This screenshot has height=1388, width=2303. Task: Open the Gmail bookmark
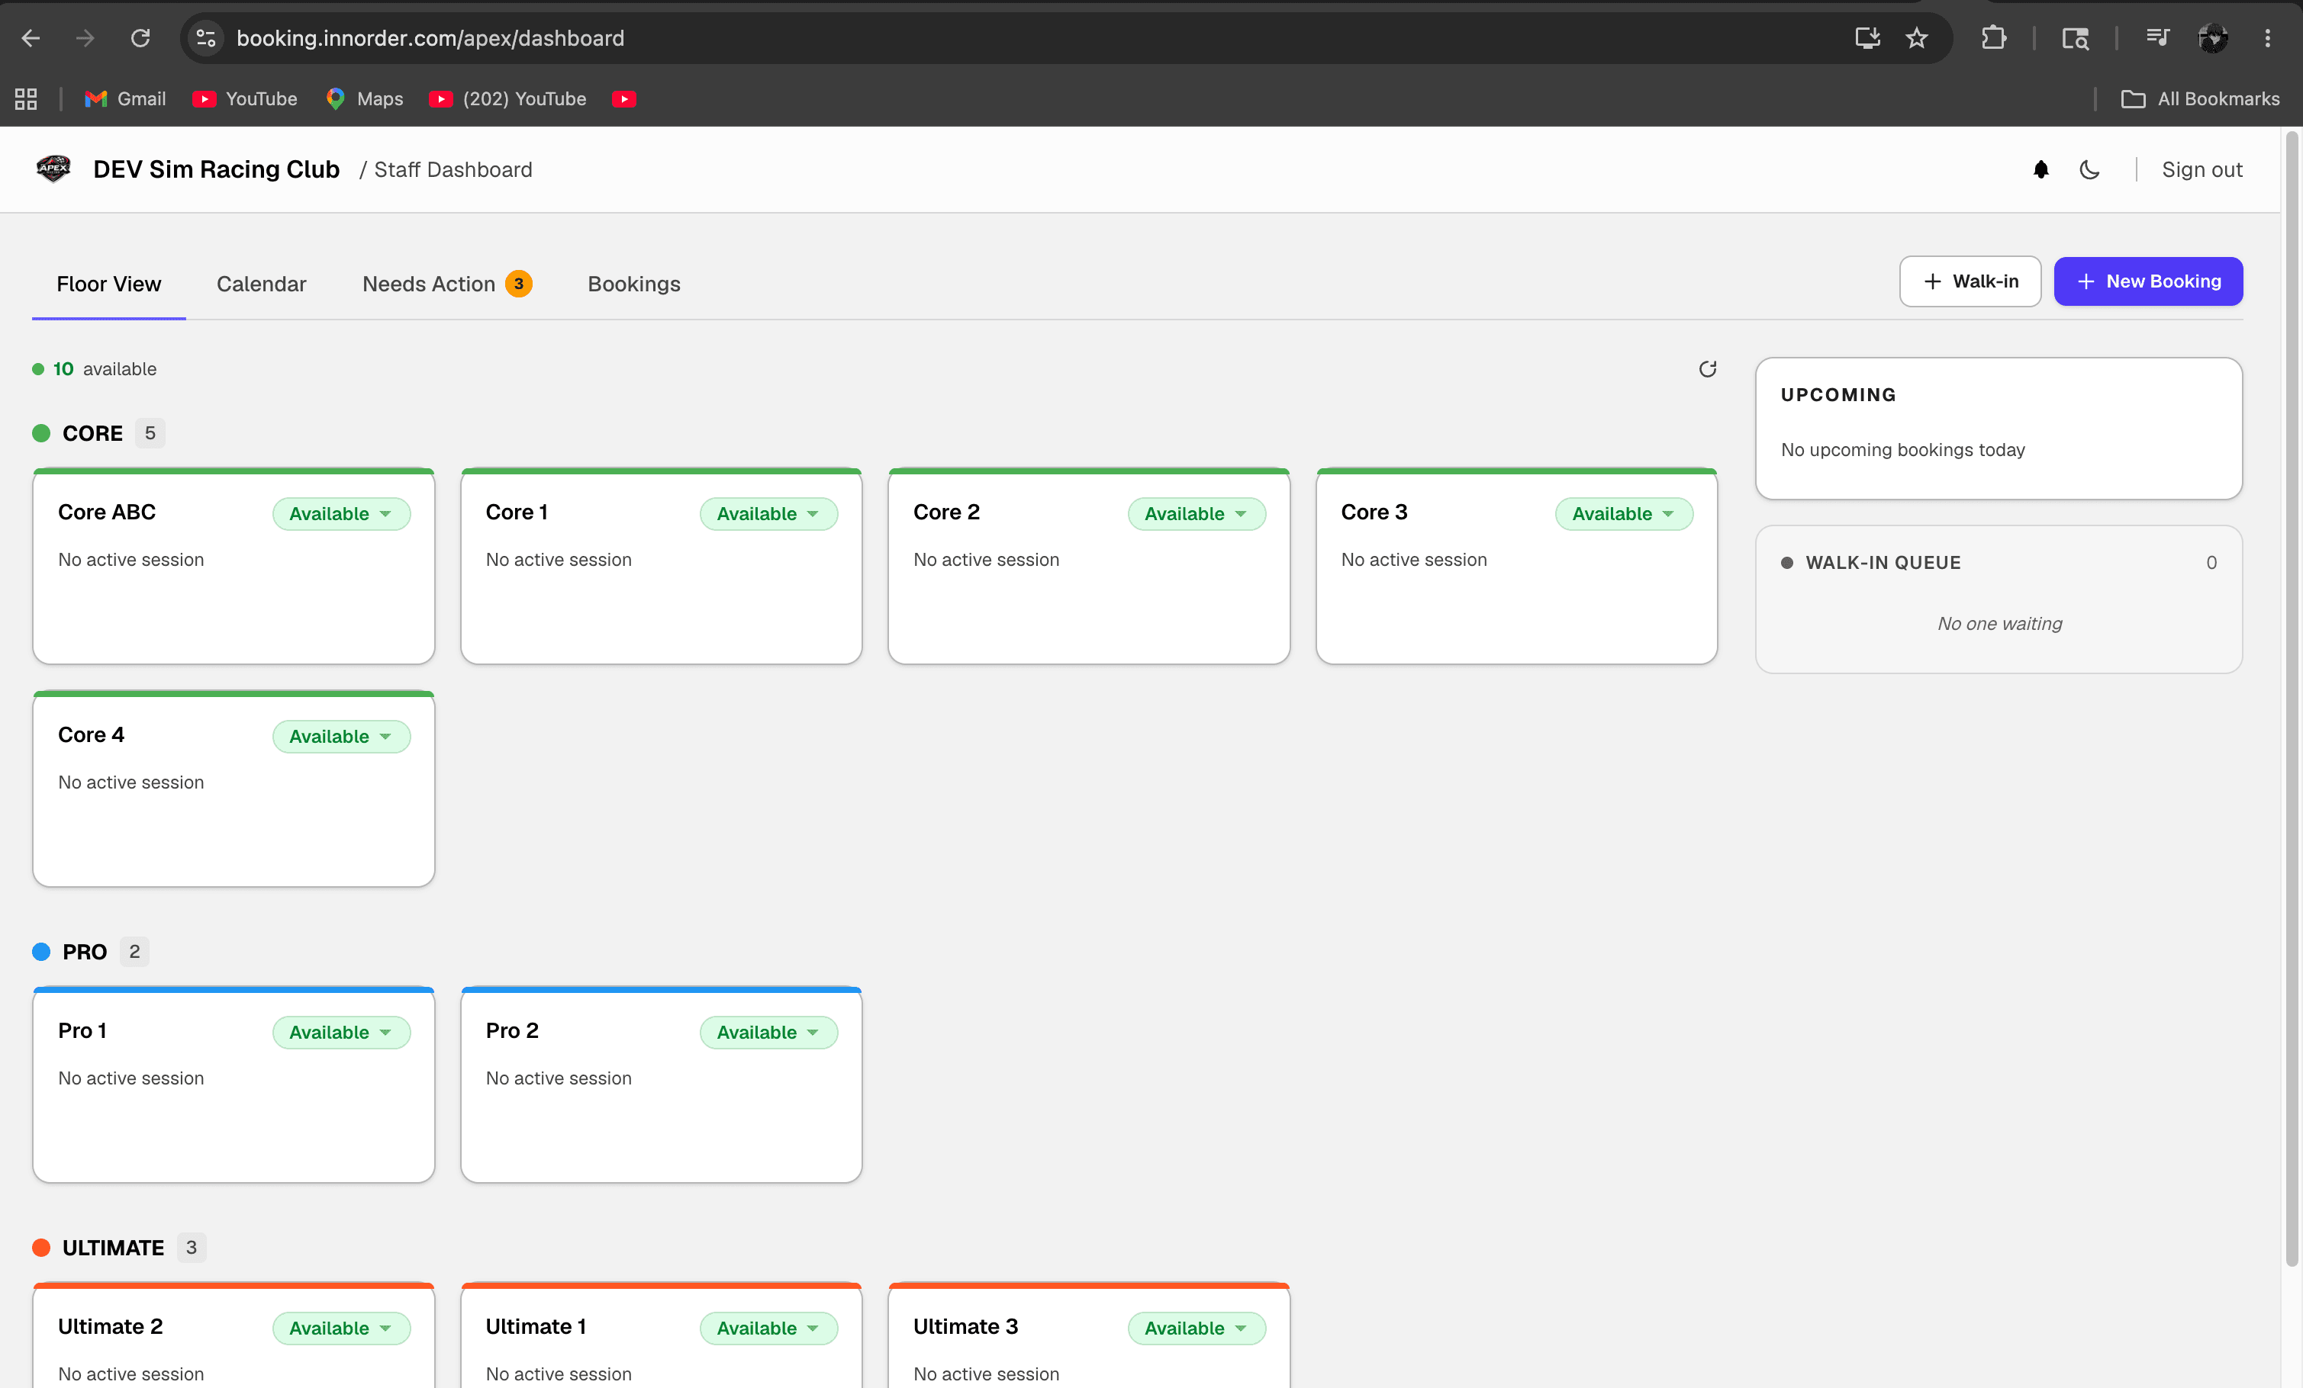point(125,99)
